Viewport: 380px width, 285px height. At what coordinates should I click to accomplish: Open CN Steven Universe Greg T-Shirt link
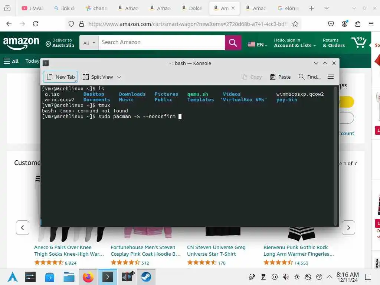tap(216, 250)
